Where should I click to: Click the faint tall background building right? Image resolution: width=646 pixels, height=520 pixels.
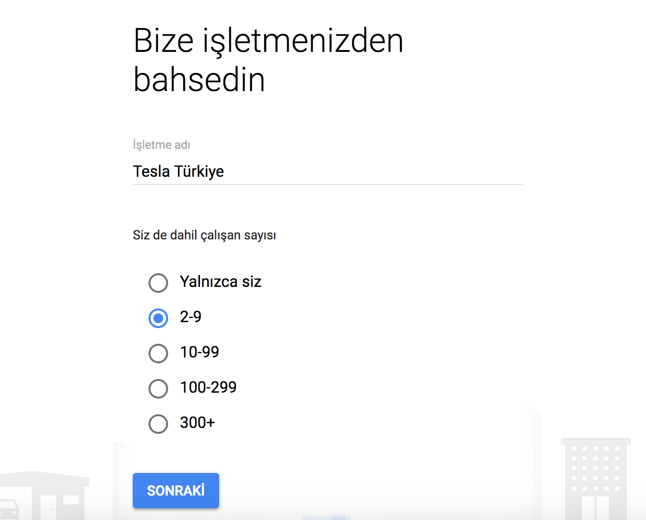533,460
